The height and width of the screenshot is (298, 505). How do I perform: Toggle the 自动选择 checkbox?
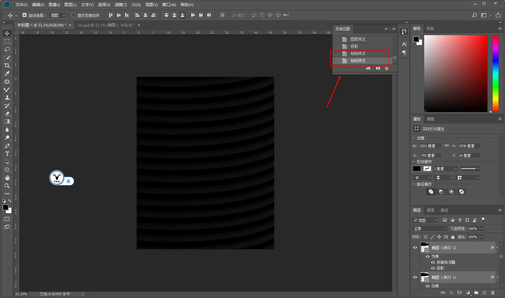[25, 15]
